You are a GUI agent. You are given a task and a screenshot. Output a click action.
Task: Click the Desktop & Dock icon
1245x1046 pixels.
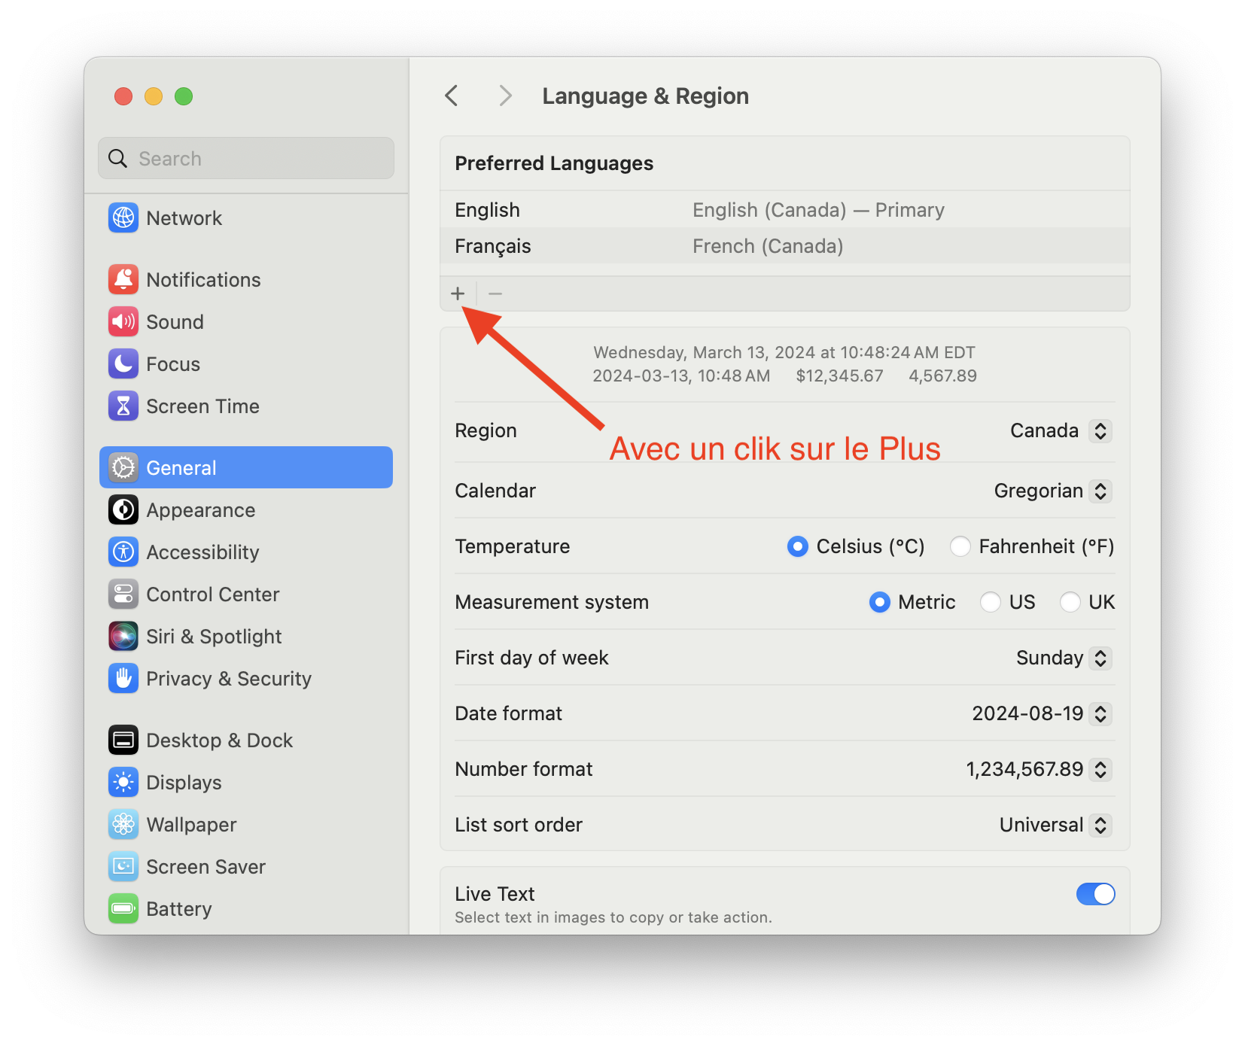pos(123,740)
